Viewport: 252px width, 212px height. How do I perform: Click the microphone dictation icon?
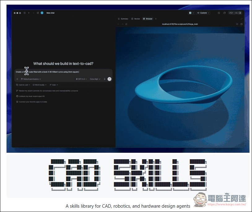click(105, 79)
